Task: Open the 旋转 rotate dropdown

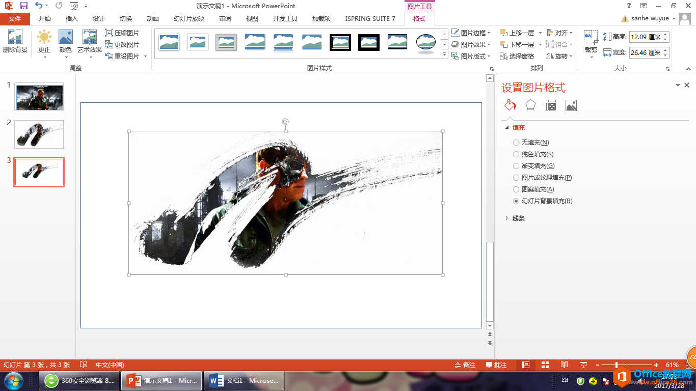Action: pos(559,56)
